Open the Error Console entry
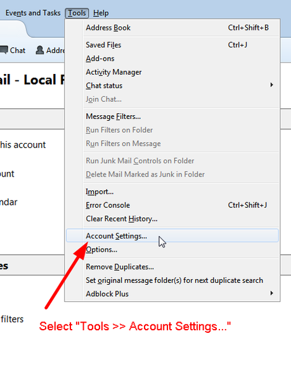Screen dimensions: 291x379 coord(172,205)
